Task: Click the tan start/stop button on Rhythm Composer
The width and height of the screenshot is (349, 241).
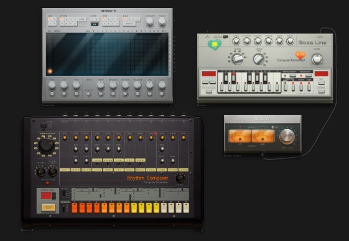Action: 49,207
